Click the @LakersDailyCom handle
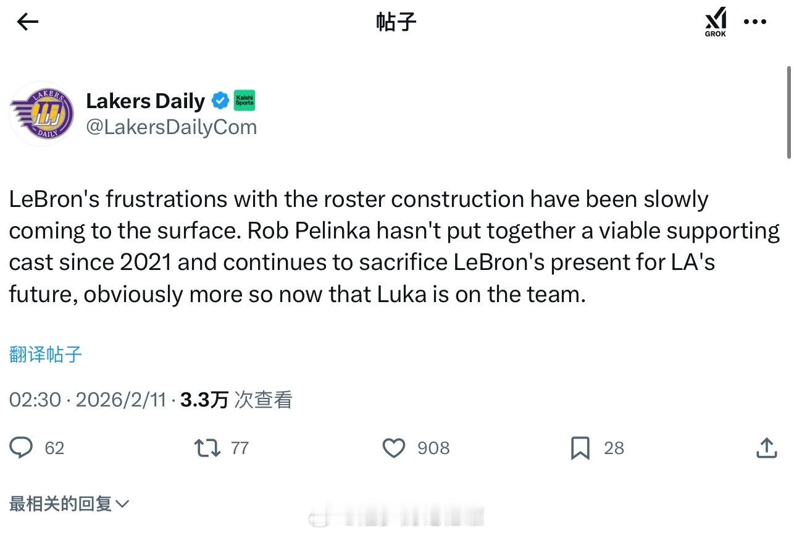Viewport: 794px width, 535px height. (172, 127)
